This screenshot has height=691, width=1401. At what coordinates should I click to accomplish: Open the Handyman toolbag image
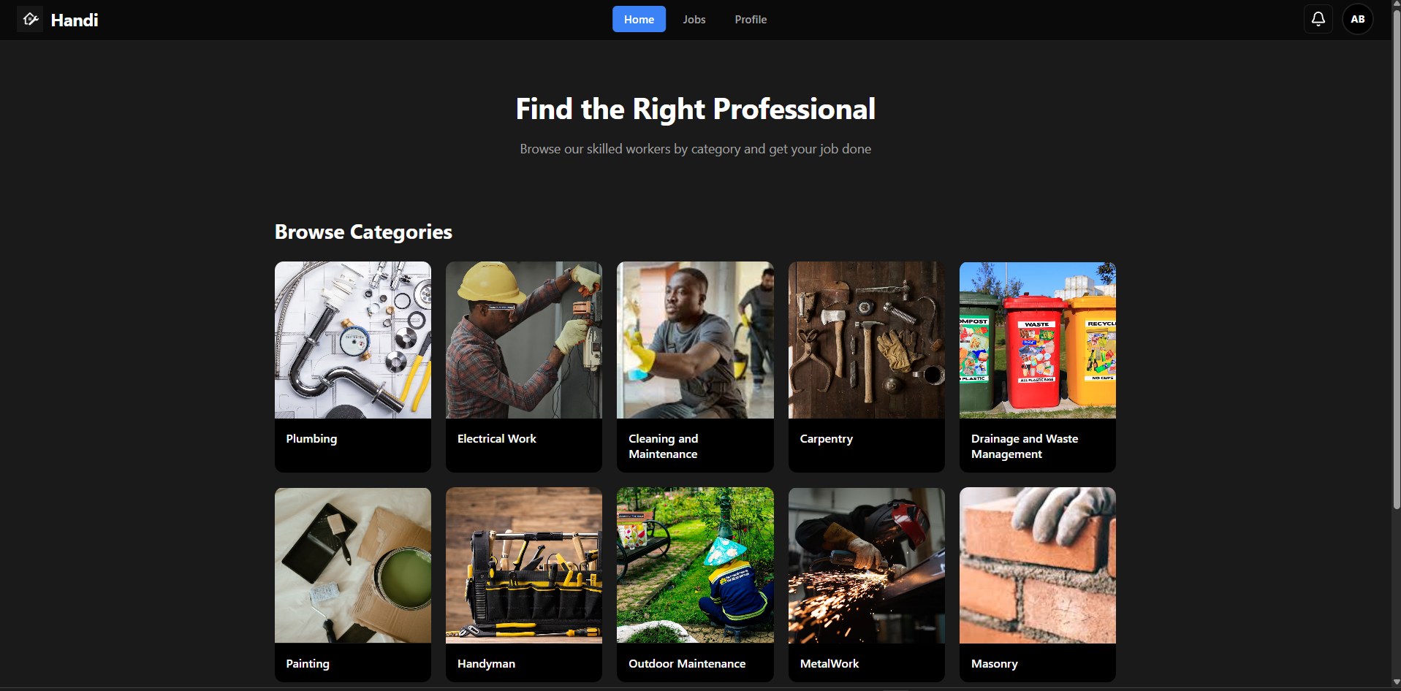point(523,565)
